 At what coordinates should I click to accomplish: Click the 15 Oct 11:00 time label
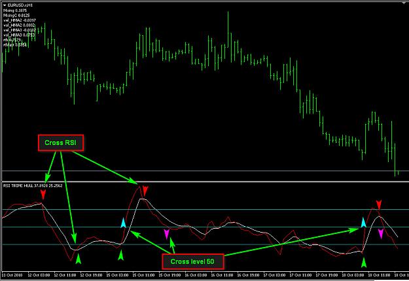coord(143,275)
